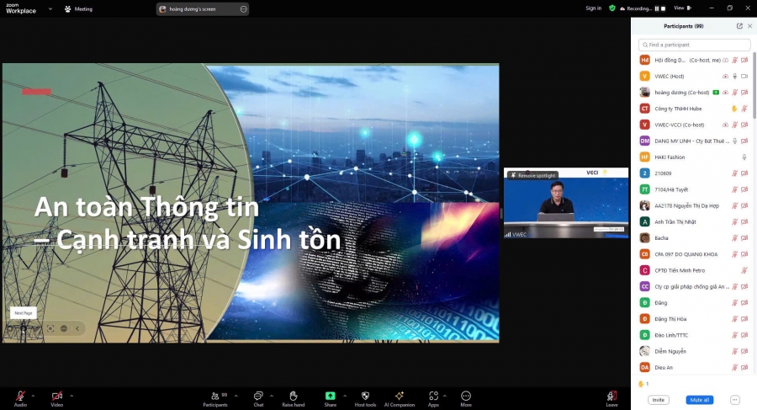Open the Apps icon in toolbar

click(433, 395)
